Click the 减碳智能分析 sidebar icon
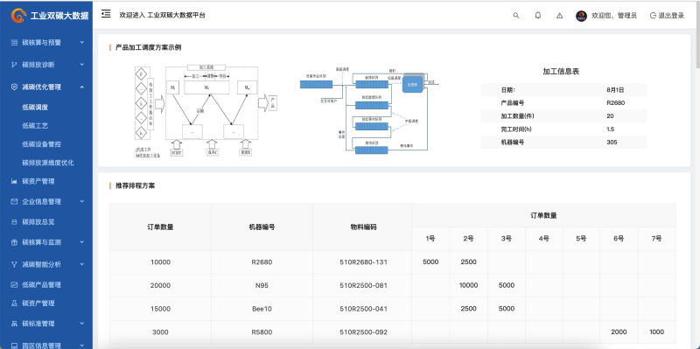 point(14,264)
